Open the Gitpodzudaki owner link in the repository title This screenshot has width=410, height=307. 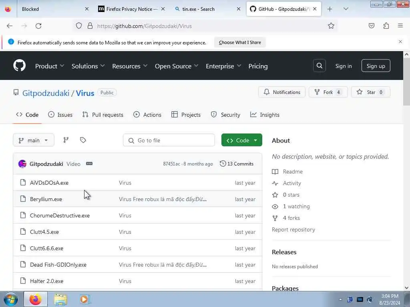point(46,93)
